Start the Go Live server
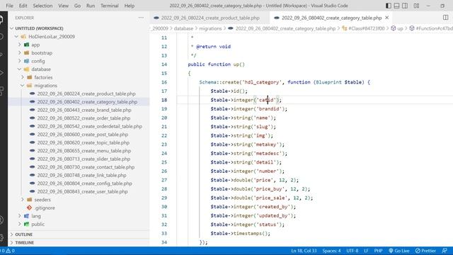Viewport: 453px width, 255px height. point(398,251)
